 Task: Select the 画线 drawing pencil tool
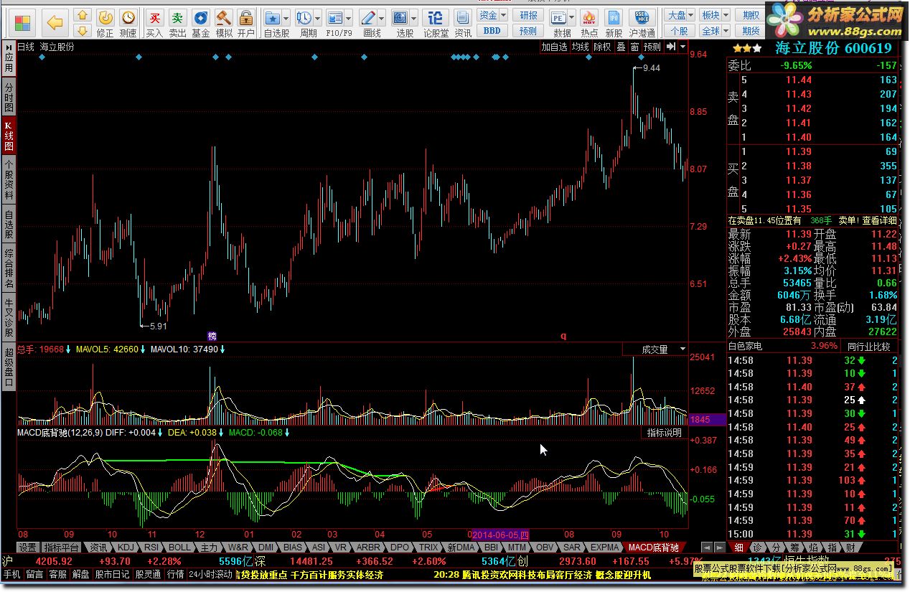click(x=369, y=17)
